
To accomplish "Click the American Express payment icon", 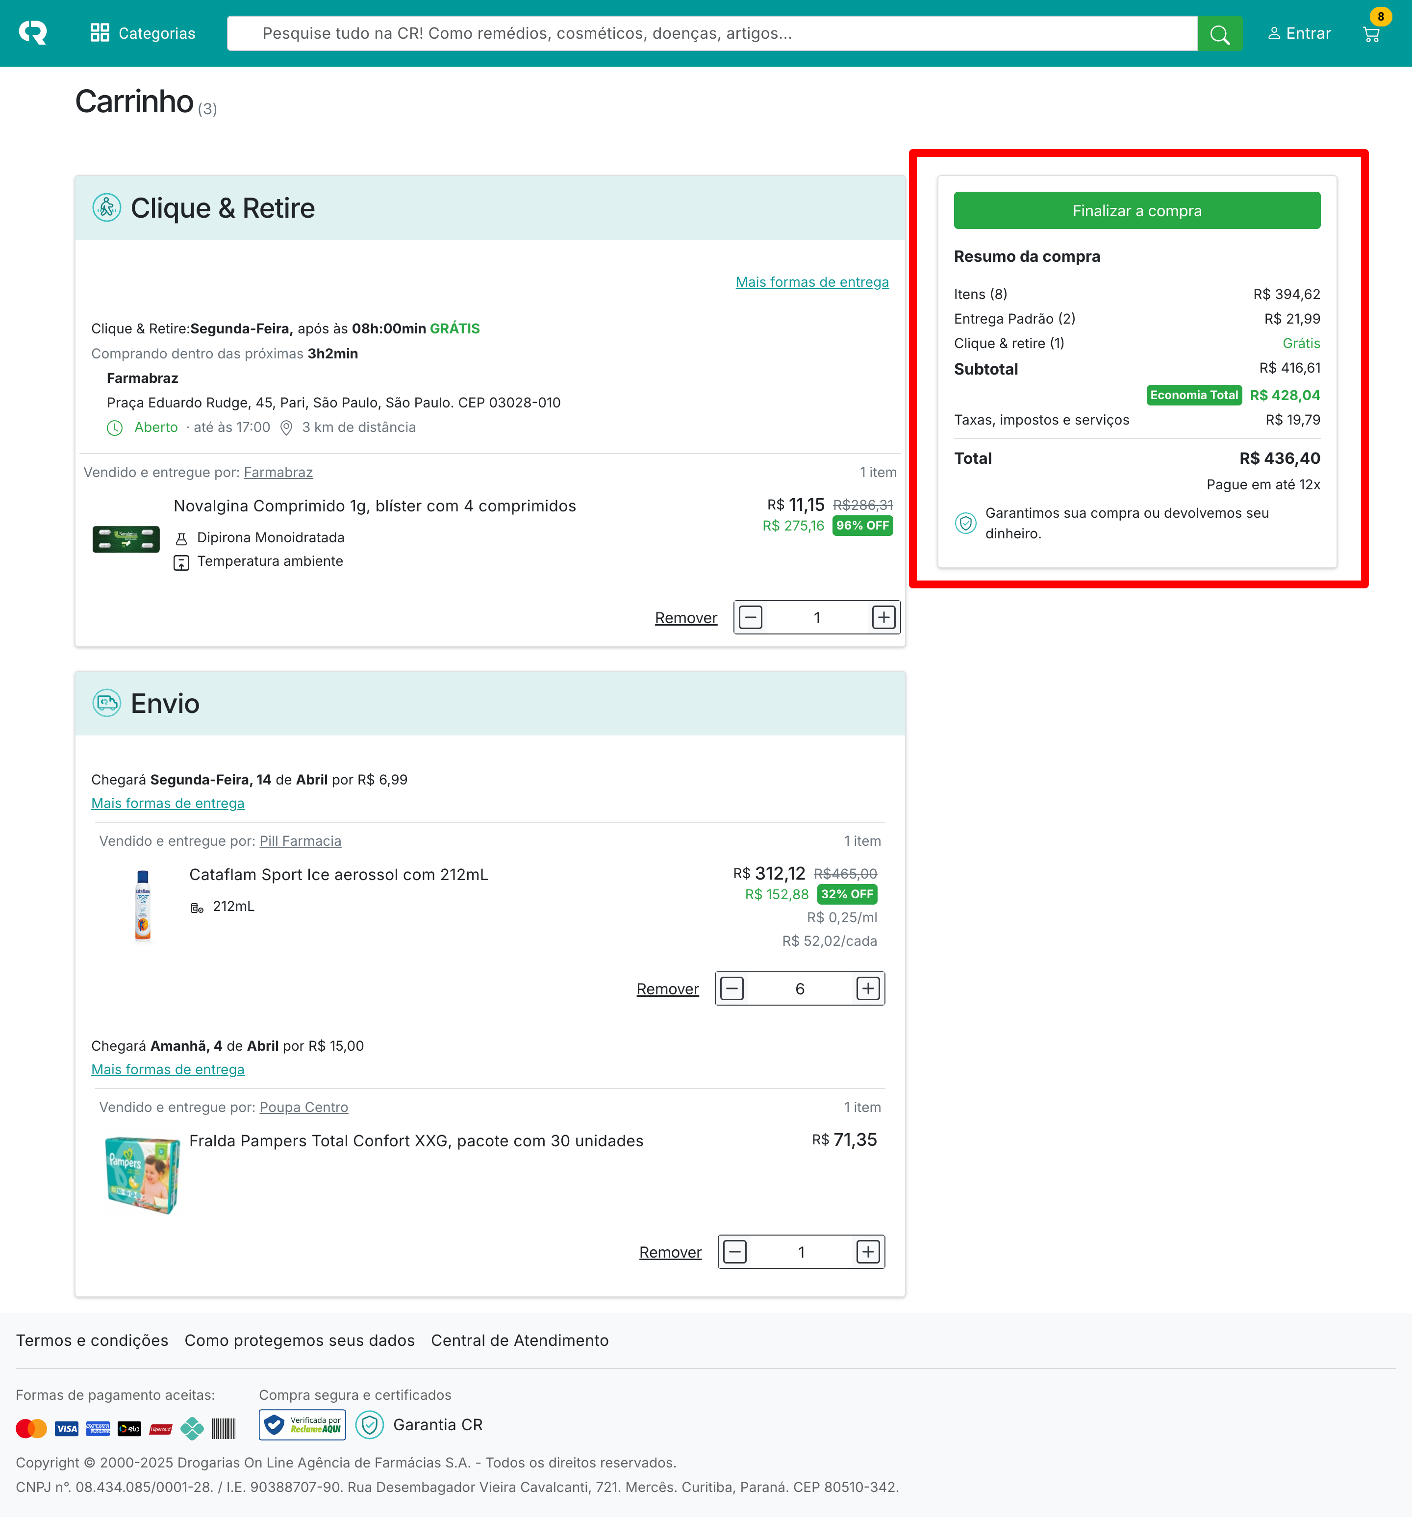I will (x=98, y=1428).
